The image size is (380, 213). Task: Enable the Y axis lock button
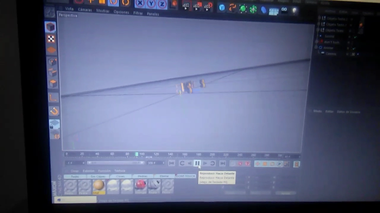(x=151, y=4)
